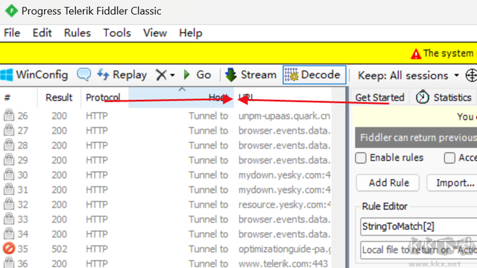Open the Tools menu
477x268 pixels.
click(117, 33)
